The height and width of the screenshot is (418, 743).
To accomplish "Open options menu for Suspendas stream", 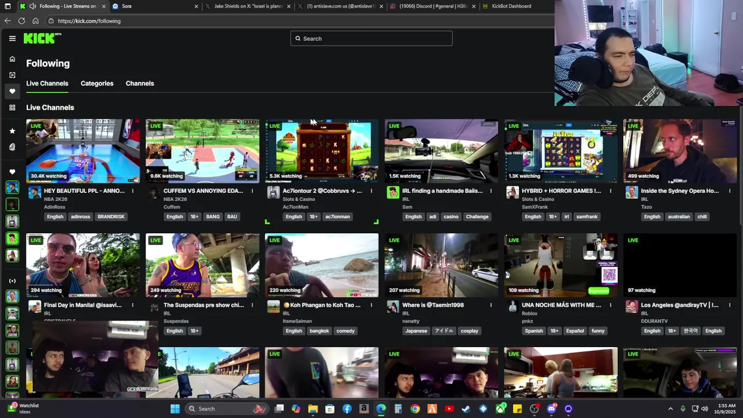I will (252, 305).
